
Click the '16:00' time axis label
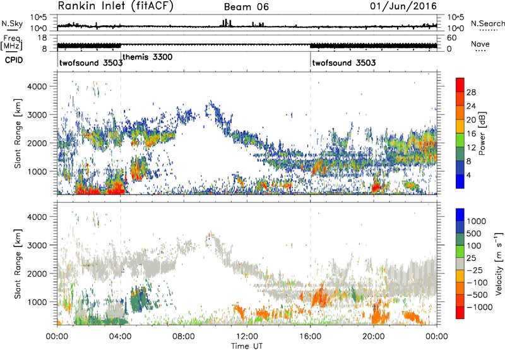tap(310, 337)
